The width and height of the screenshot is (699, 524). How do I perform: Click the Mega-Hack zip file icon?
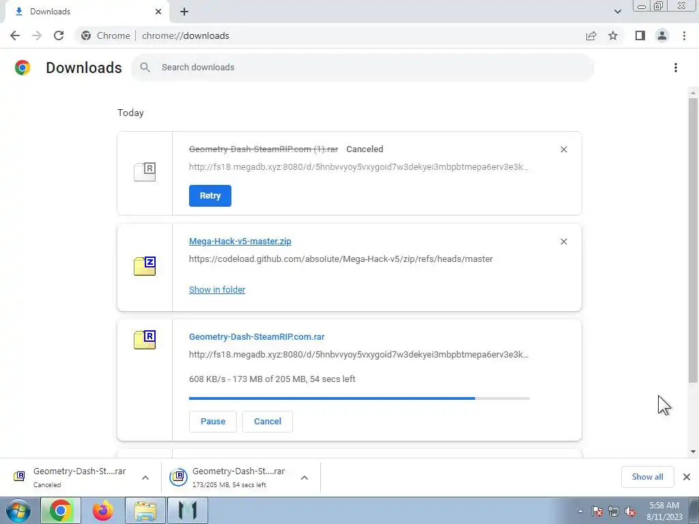145,266
